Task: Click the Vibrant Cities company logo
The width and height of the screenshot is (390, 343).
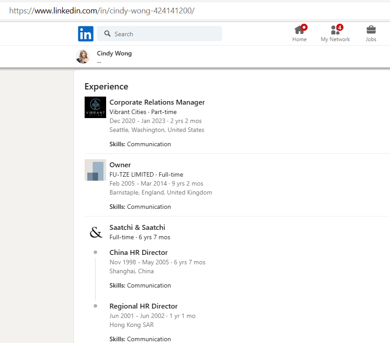Action: click(95, 107)
